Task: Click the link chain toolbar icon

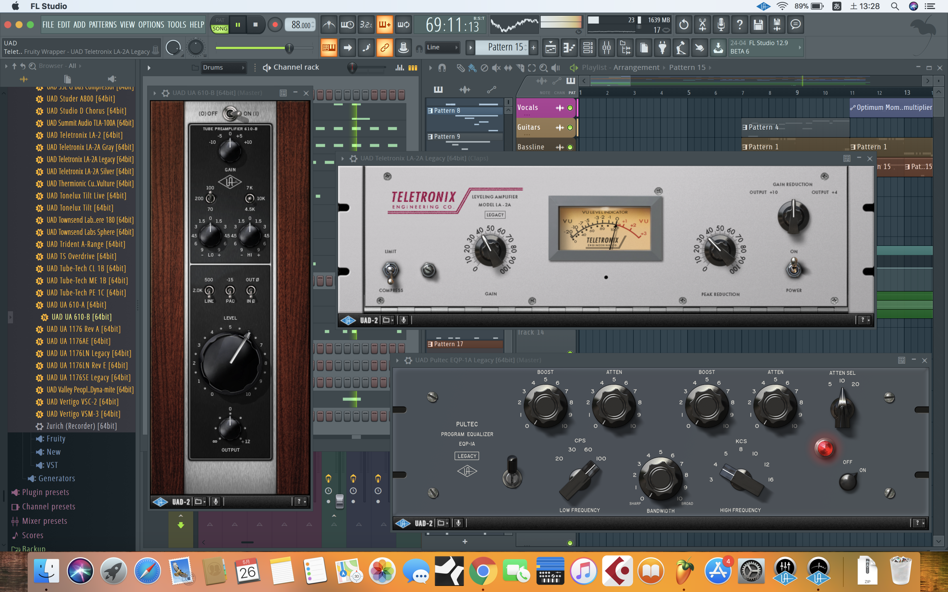Action: click(385, 48)
